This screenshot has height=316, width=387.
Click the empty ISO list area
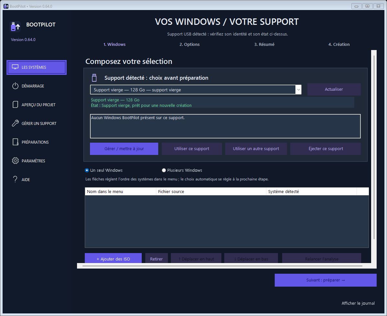(227, 221)
